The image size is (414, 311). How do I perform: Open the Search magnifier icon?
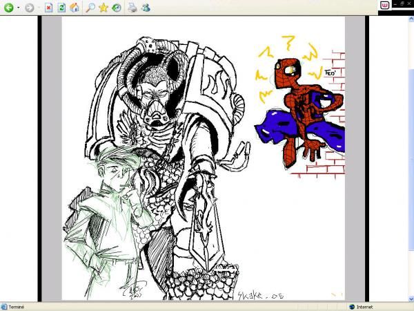pyautogui.click(x=90, y=8)
